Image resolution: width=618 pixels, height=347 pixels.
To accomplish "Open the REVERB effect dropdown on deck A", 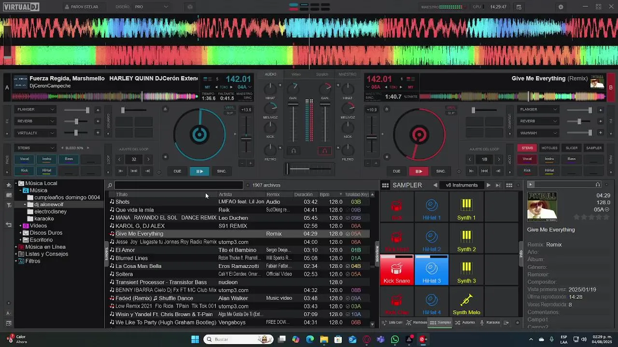I will 35,121.
